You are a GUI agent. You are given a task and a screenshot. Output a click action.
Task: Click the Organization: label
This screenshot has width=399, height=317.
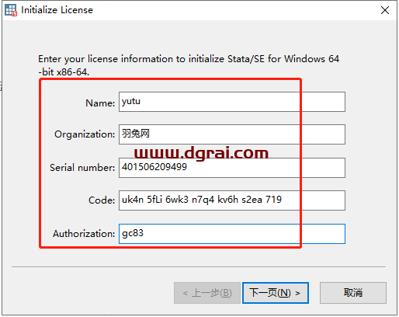(x=85, y=134)
